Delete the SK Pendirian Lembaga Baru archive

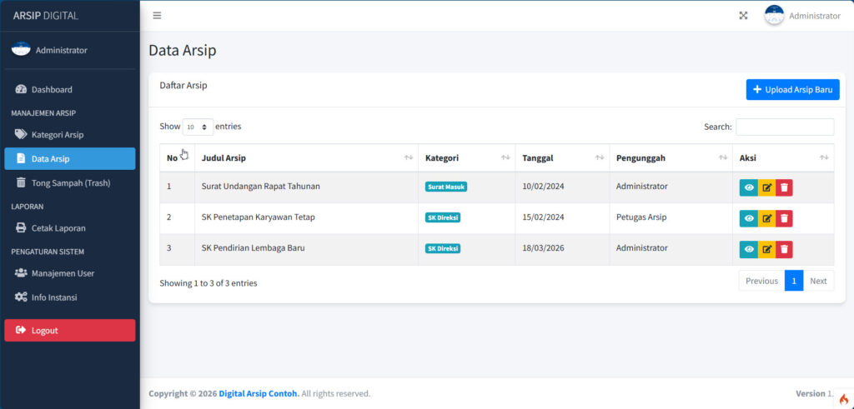pos(784,249)
